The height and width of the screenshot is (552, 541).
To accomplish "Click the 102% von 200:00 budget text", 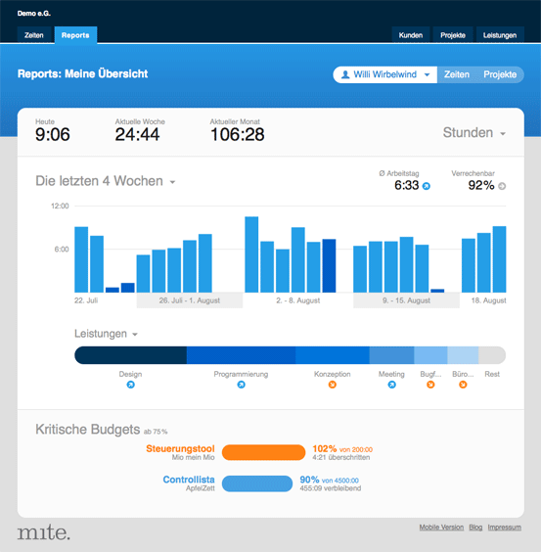I will 342,449.
